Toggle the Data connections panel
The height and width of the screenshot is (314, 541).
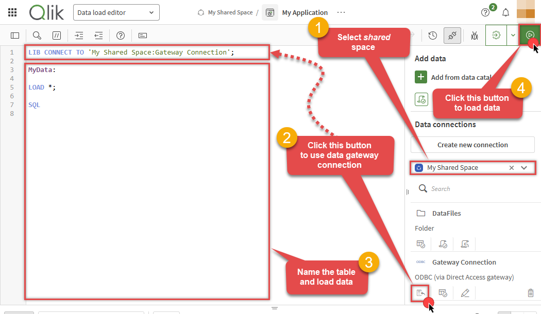452,36
